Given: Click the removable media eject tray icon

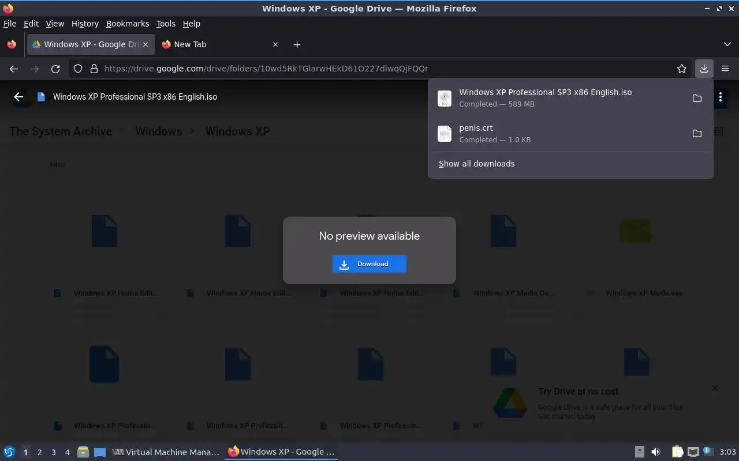Looking at the screenshot, I should coord(640,452).
